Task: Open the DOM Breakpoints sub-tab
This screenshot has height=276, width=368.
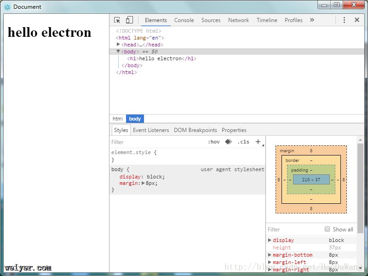Action: tap(195, 130)
